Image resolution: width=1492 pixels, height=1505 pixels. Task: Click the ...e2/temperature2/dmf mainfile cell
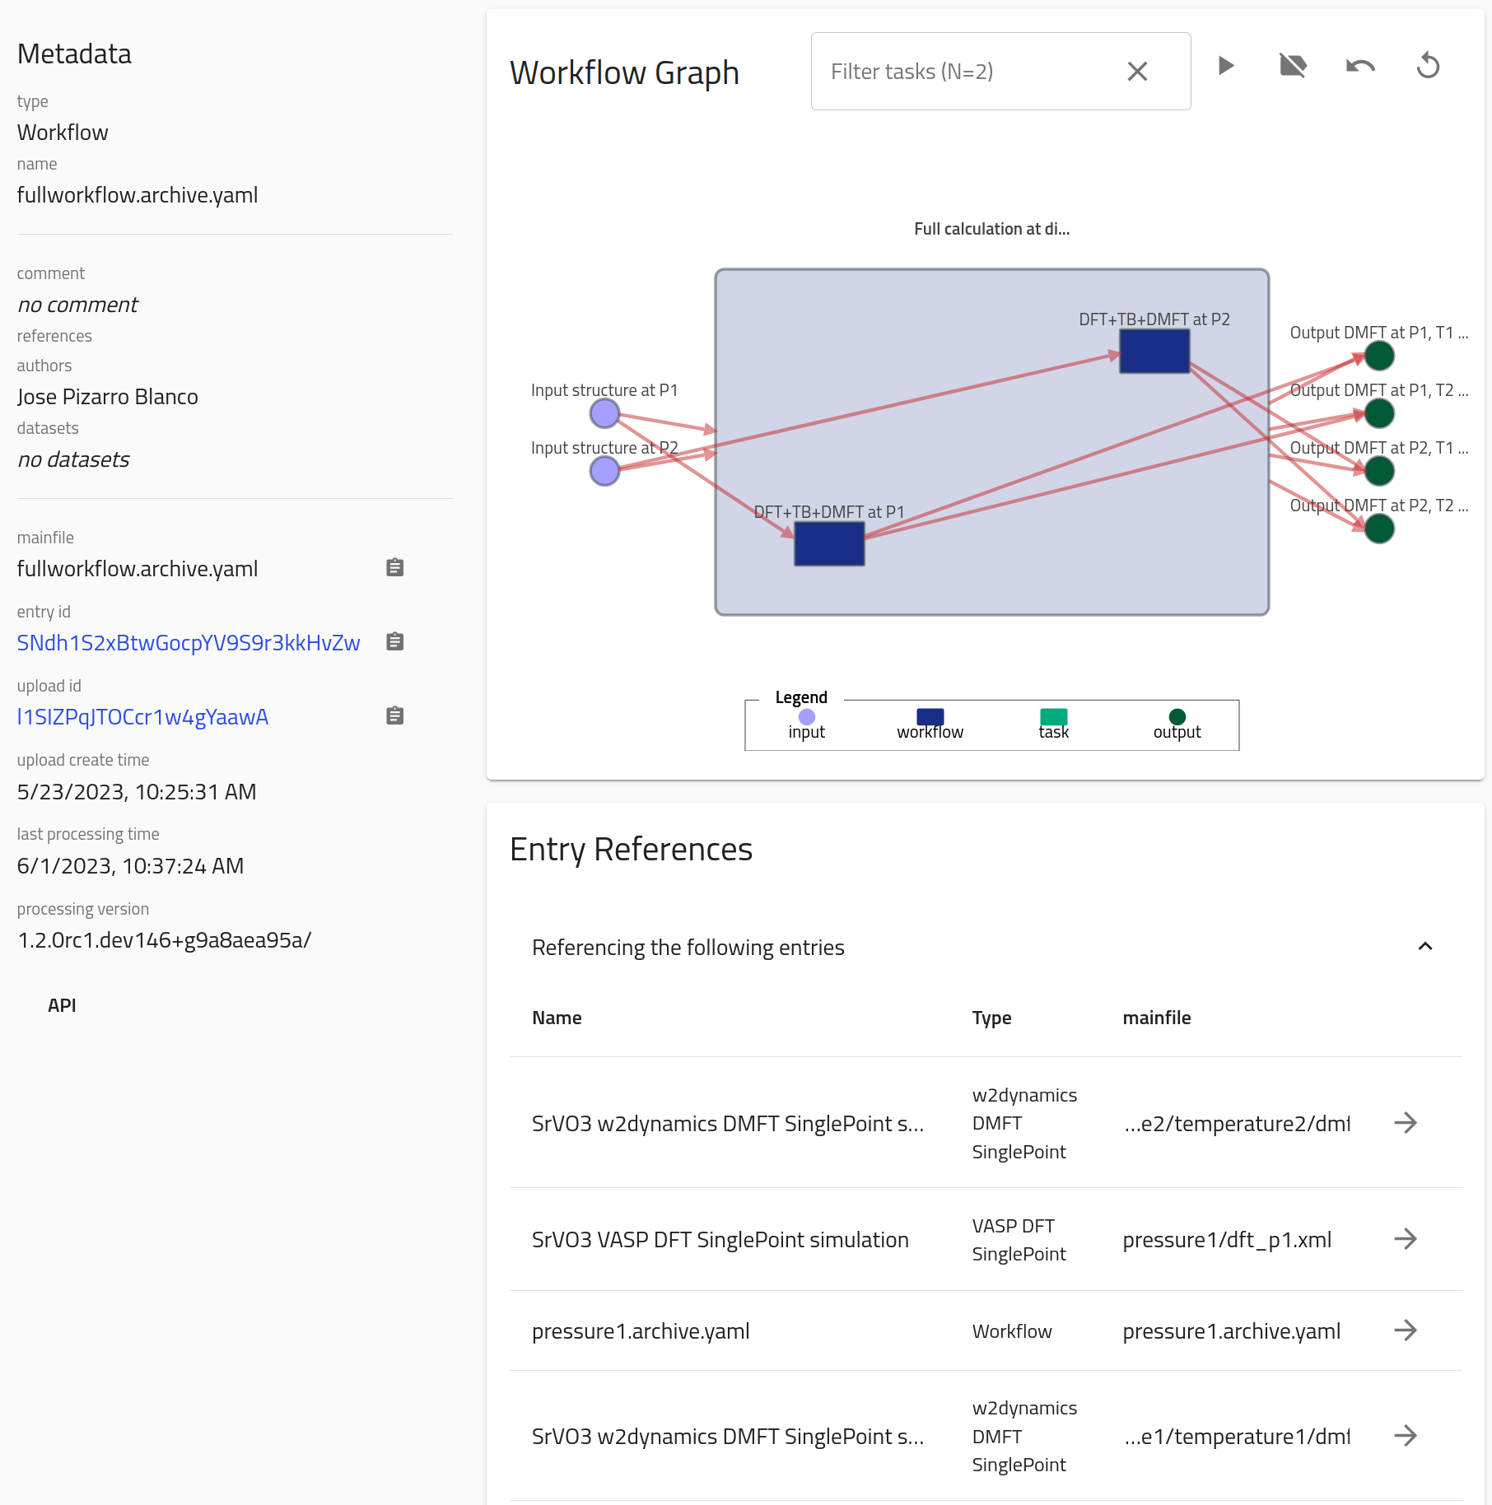1237,1124
